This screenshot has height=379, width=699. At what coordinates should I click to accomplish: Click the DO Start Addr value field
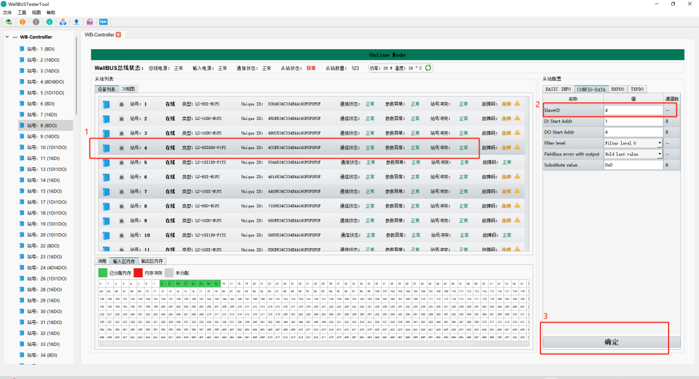pos(633,132)
